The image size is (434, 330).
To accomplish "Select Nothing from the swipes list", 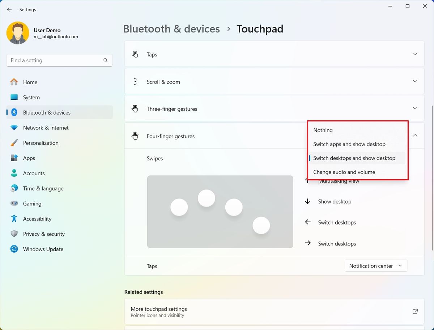I will pyautogui.click(x=323, y=130).
